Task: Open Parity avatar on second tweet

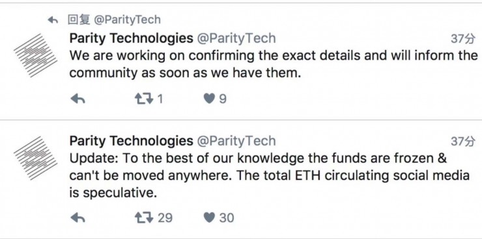Action: tap(35, 158)
